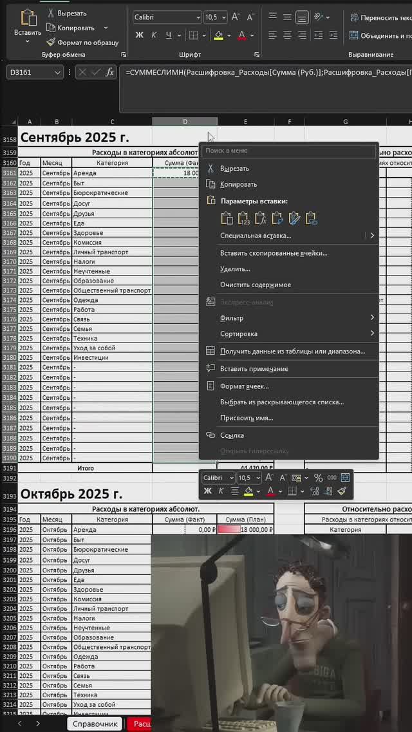
Task: Align text to middle vertically in ribbon
Action: (x=287, y=17)
